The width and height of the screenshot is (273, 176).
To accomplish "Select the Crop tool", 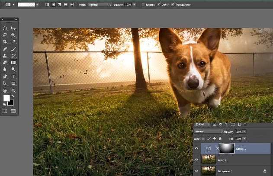I will coord(5,42).
